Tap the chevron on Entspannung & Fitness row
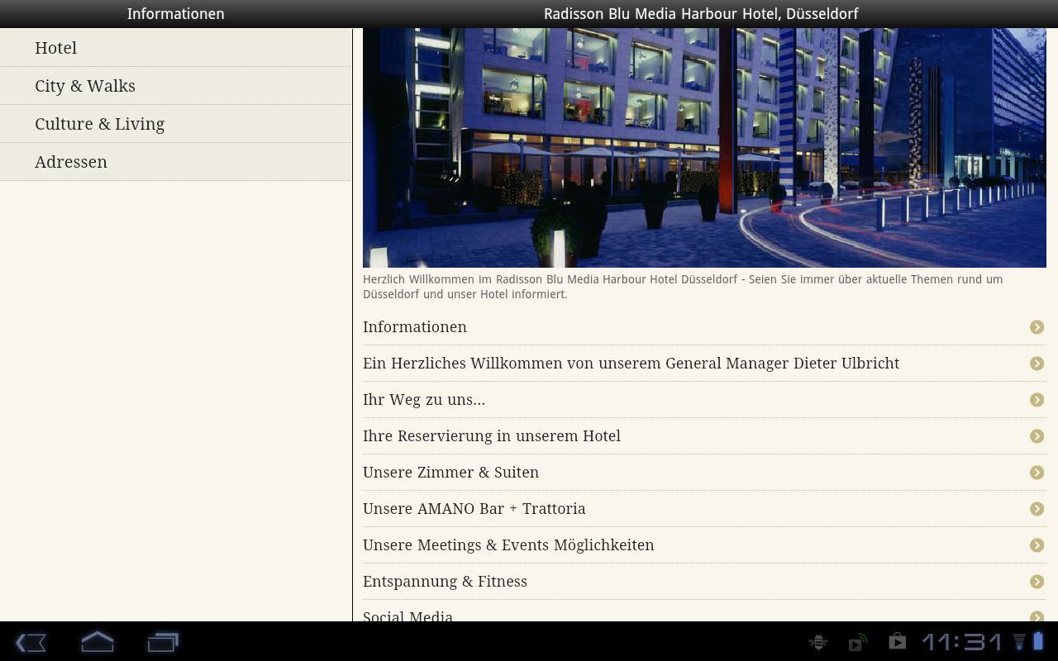 coord(1037,582)
